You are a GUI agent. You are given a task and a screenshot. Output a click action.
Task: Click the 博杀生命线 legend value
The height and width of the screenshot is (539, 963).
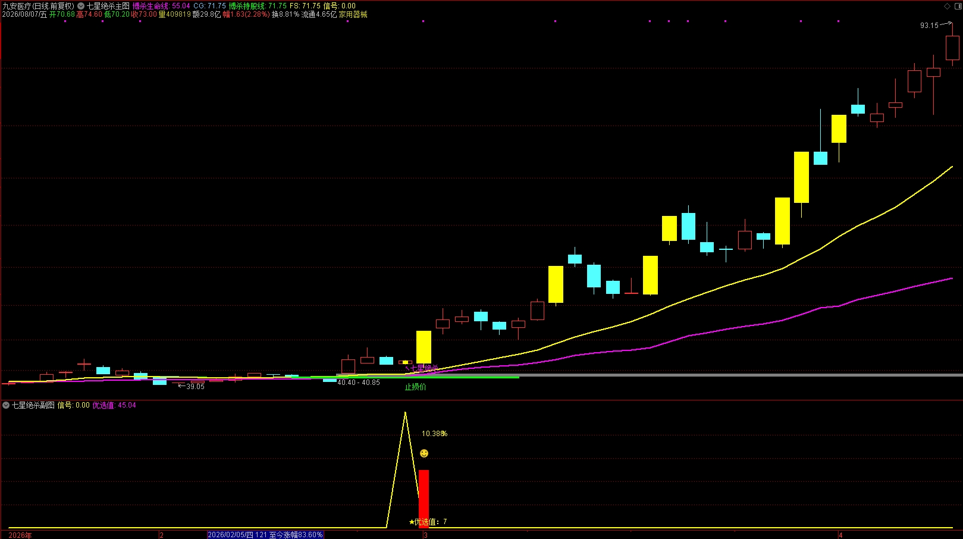point(181,6)
